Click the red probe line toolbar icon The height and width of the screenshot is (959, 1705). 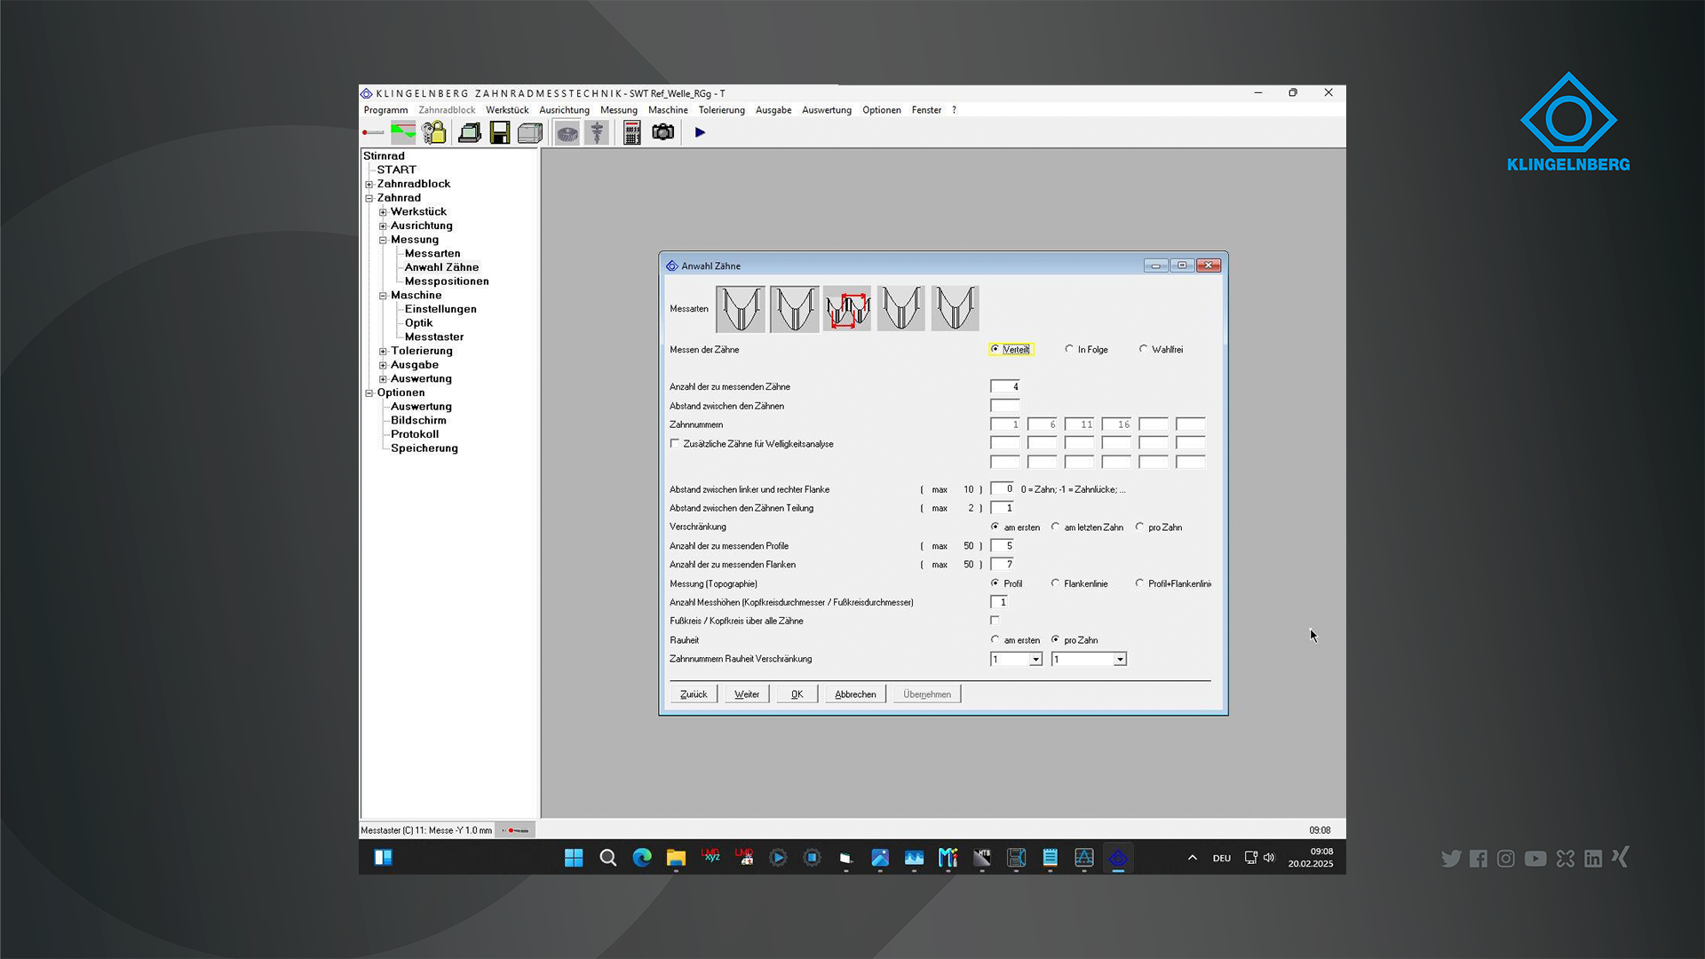[x=373, y=132]
